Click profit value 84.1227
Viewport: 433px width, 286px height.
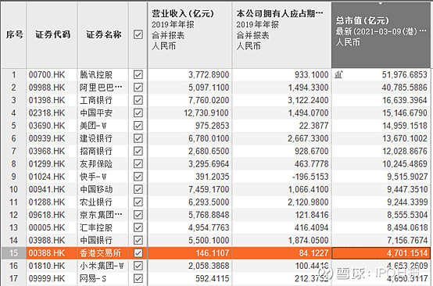point(314,253)
